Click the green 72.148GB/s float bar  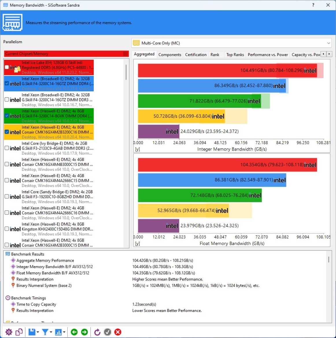(x=200, y=195)
